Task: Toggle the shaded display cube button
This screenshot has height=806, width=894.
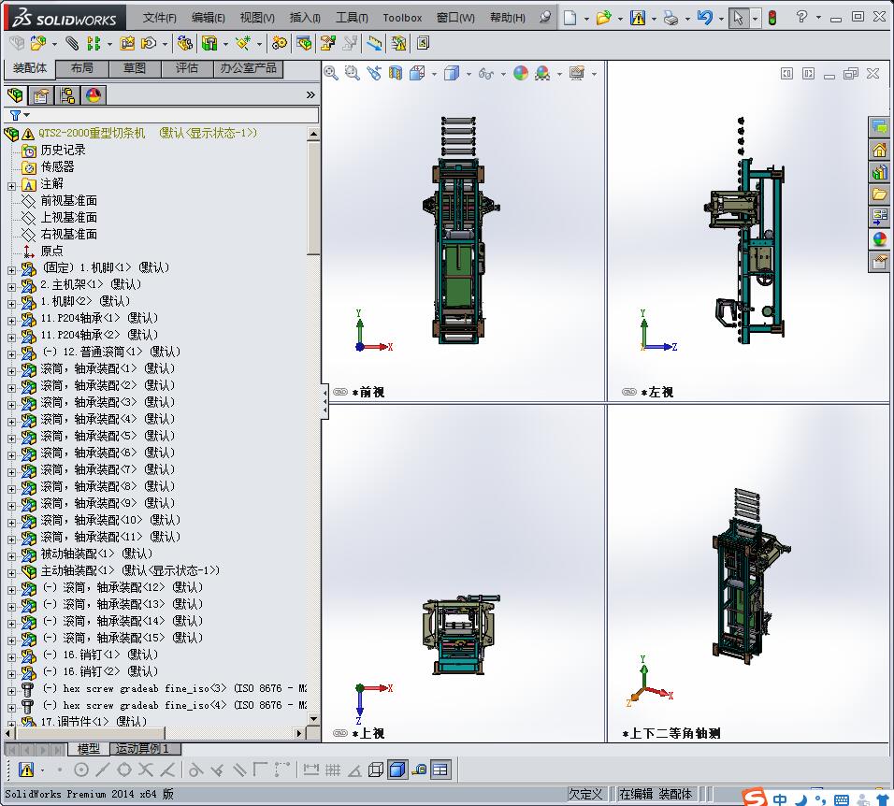Action: tap(397, 770)
